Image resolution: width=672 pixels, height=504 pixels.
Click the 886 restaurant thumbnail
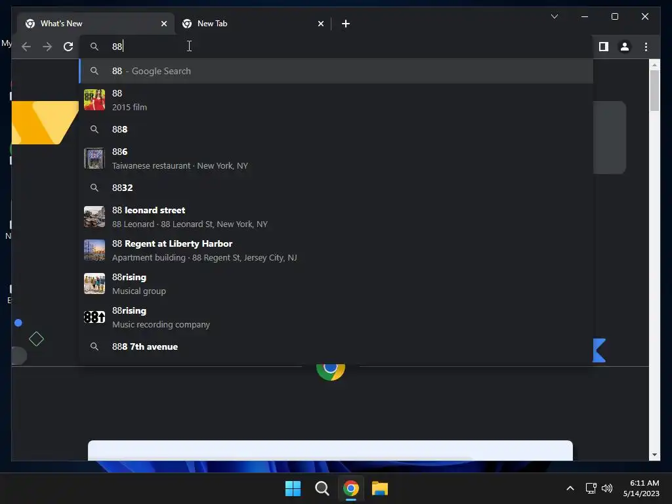(94, 159)
